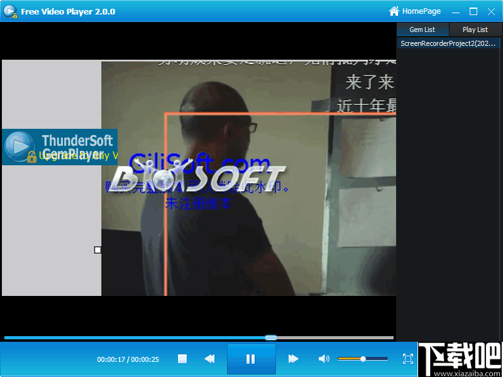Click the seek bar handle
The image size is (503, 377).
[270, 337]
